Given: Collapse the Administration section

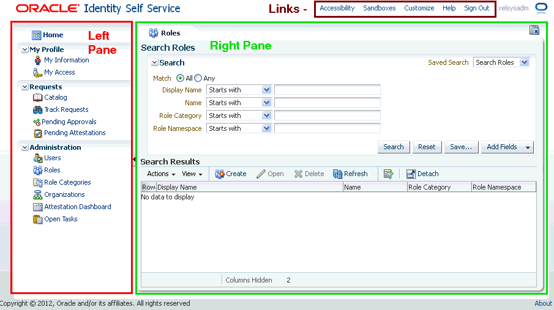Looking at the screenshot, I should point(24,147).
